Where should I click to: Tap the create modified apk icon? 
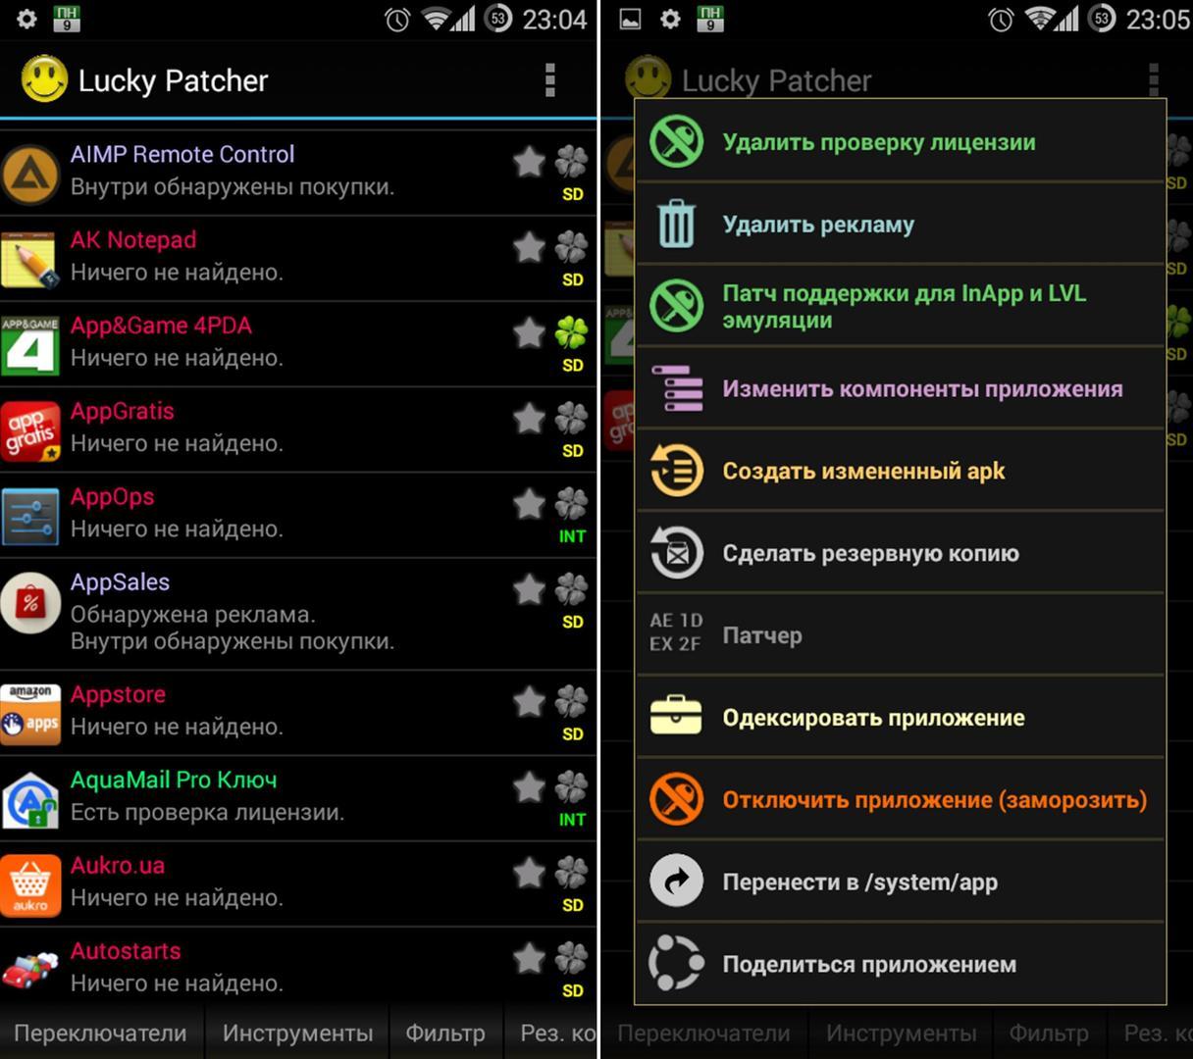676,470
